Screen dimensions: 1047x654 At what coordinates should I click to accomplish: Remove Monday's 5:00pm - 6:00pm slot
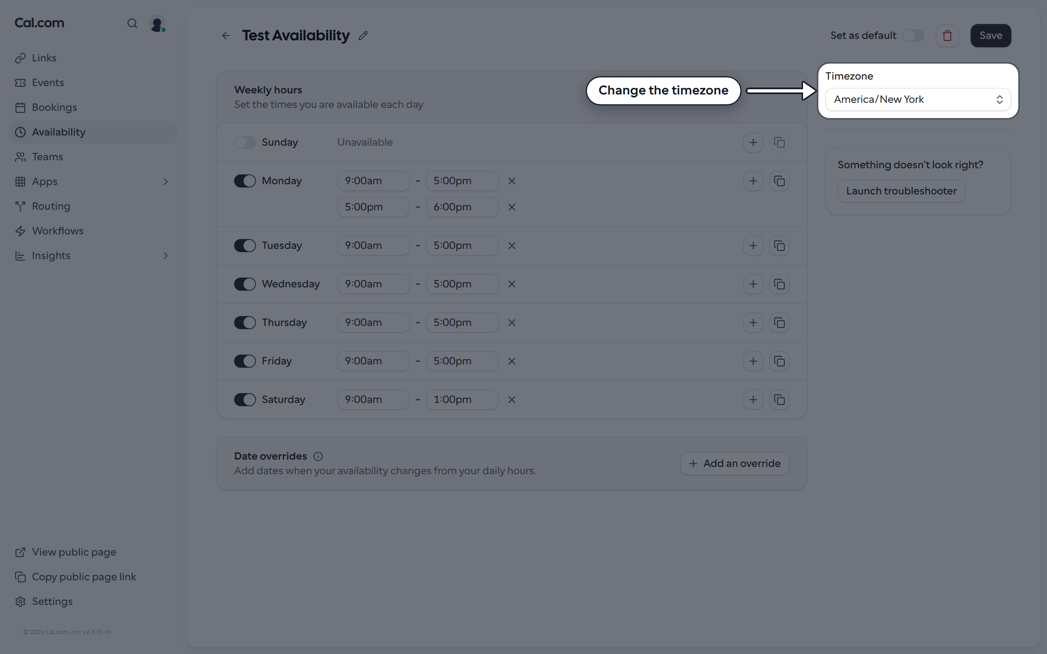pyautogui.click(x=512, y=207)
